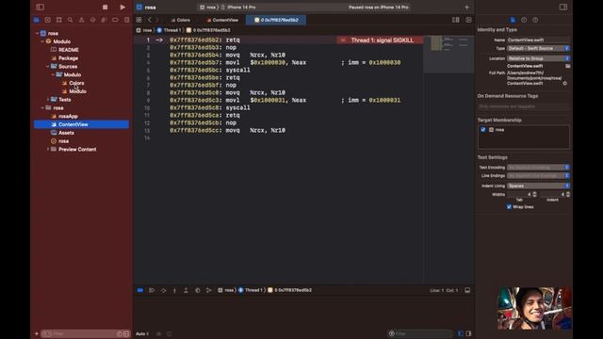Click Step Out in debug bar

(186, 290)
